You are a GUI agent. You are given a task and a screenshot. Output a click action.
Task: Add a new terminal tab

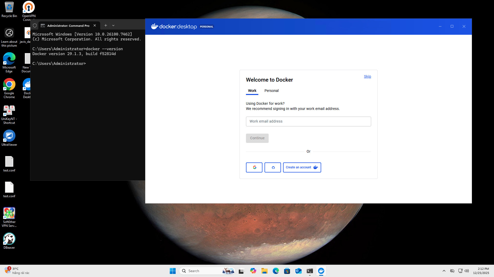click(x=106, y=25)
